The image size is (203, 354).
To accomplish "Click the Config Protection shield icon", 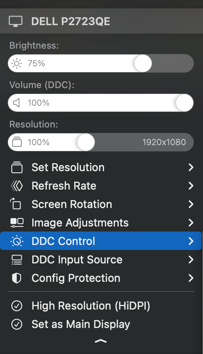I will [x=16, y=278].
